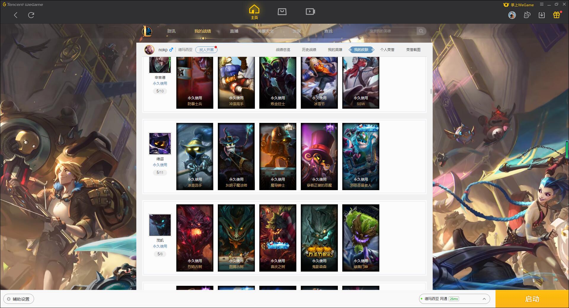Switch to the 我的战绩 tab
The width and height of the screenshot is (569, 308).
pos(203,31)
